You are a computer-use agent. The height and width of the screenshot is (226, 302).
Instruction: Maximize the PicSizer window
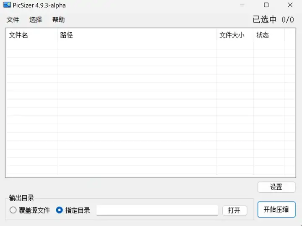266,5
